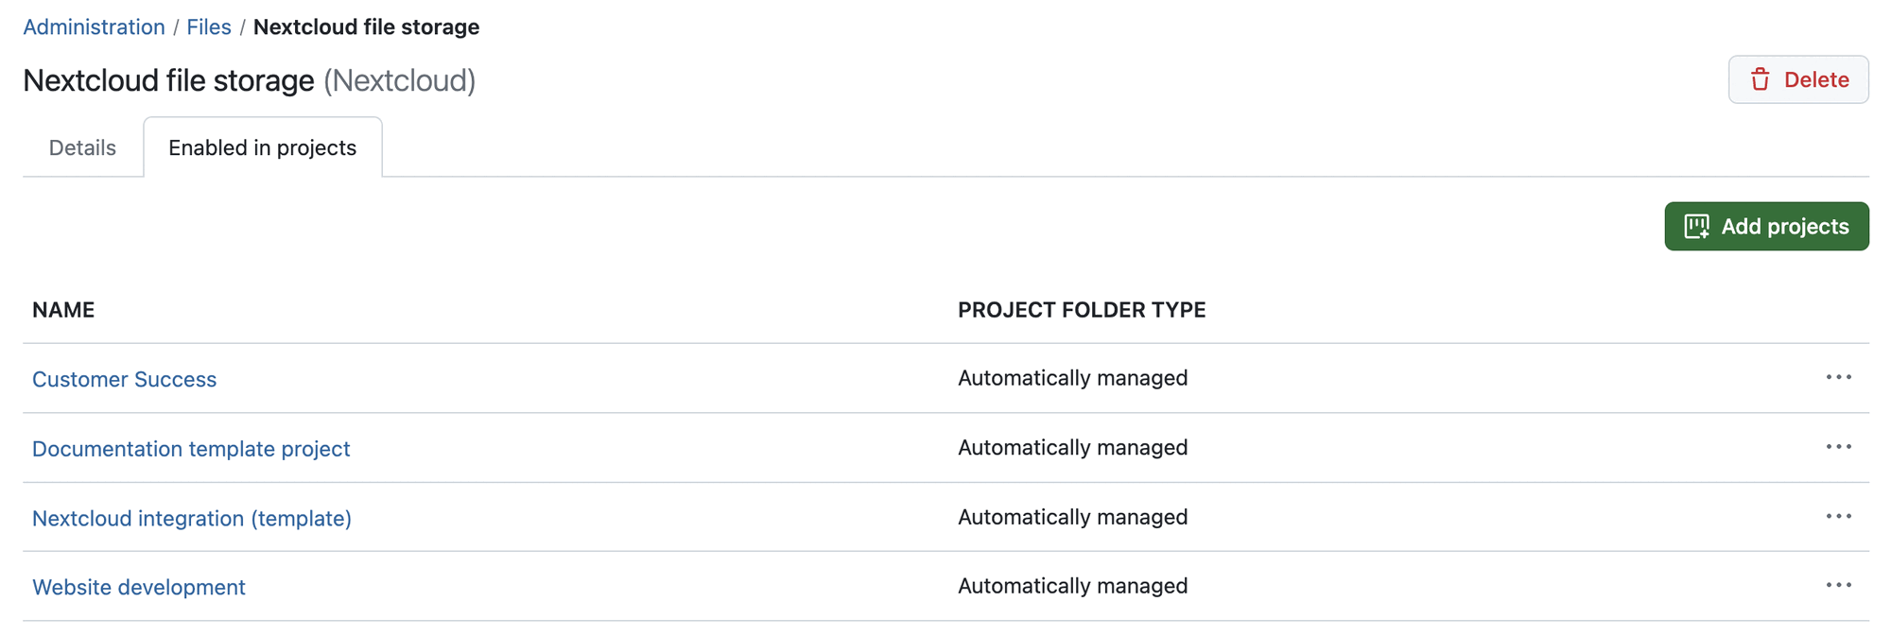Viewport: 1891px width, 636px height.
Task: Expand the options menu on the first project row
Action: pos(1838,377)
